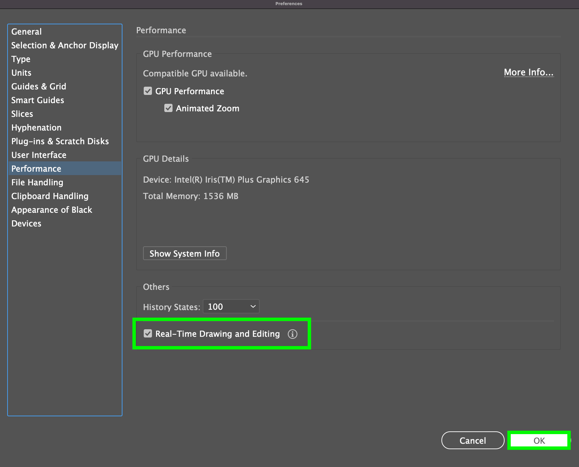Click the info icon beside Real-Time Drawing

tap(292, 334)
